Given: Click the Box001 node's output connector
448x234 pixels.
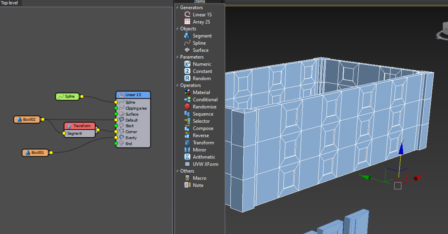Looking at the screenshot, I should point(51,153).
